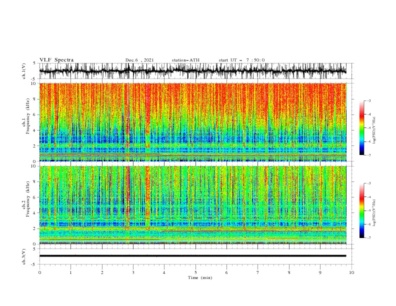Click the "start UT = 7 : 50: 0" text

click(x=241, y=60)
